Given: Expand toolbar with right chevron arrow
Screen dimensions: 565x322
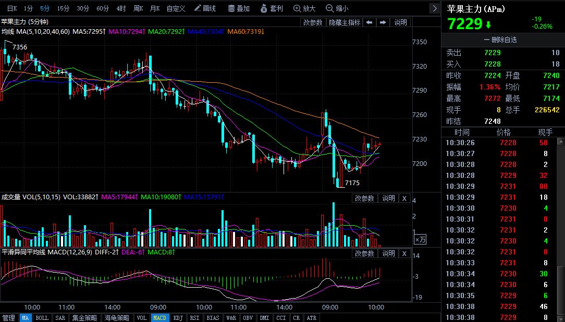Looking at the screenshot, I should click(435, 8).
